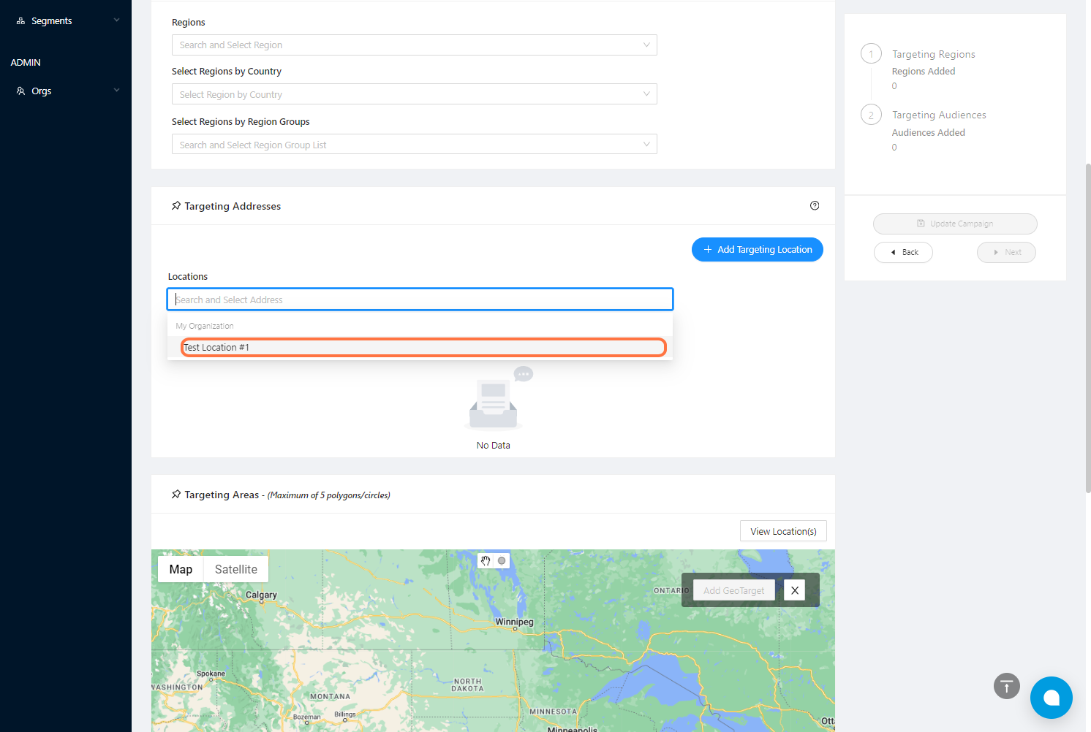1091x732 pixels.
Task: Click the Calgary label on the map
Action: click(261, 595)
